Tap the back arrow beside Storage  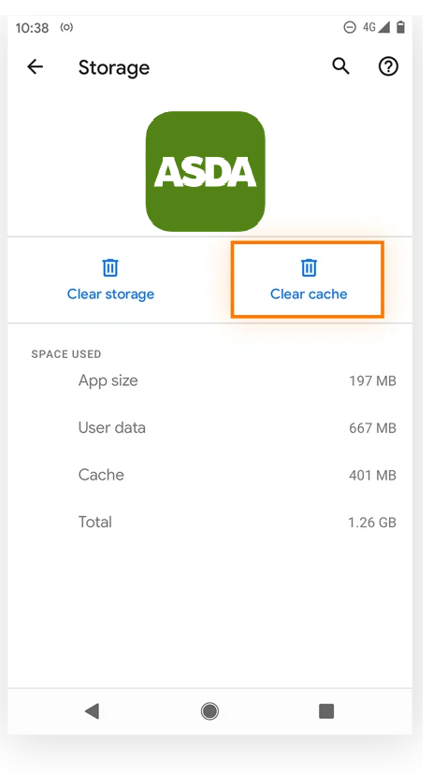[x=35, y=66]
